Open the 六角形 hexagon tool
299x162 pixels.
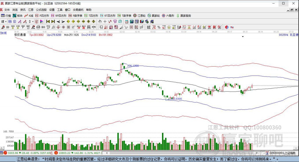[168, 16]
